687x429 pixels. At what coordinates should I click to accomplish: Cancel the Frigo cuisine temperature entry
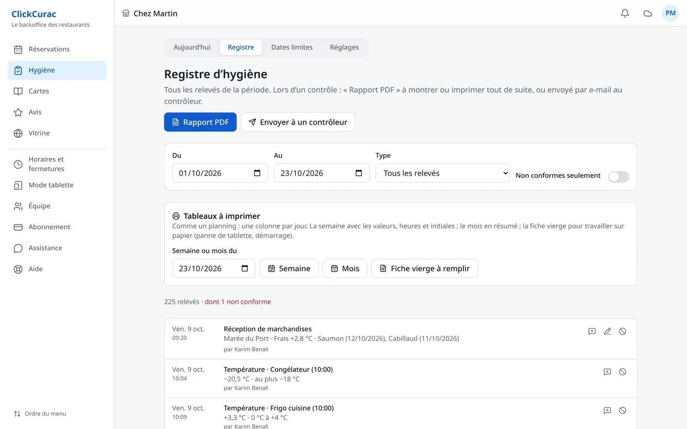tap(623, 411)
